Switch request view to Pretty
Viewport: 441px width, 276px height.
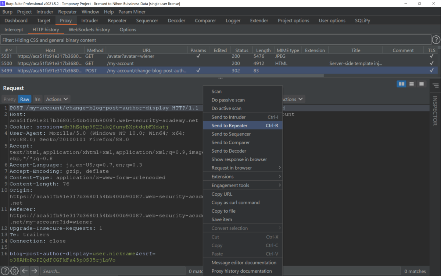pos(10,99)
